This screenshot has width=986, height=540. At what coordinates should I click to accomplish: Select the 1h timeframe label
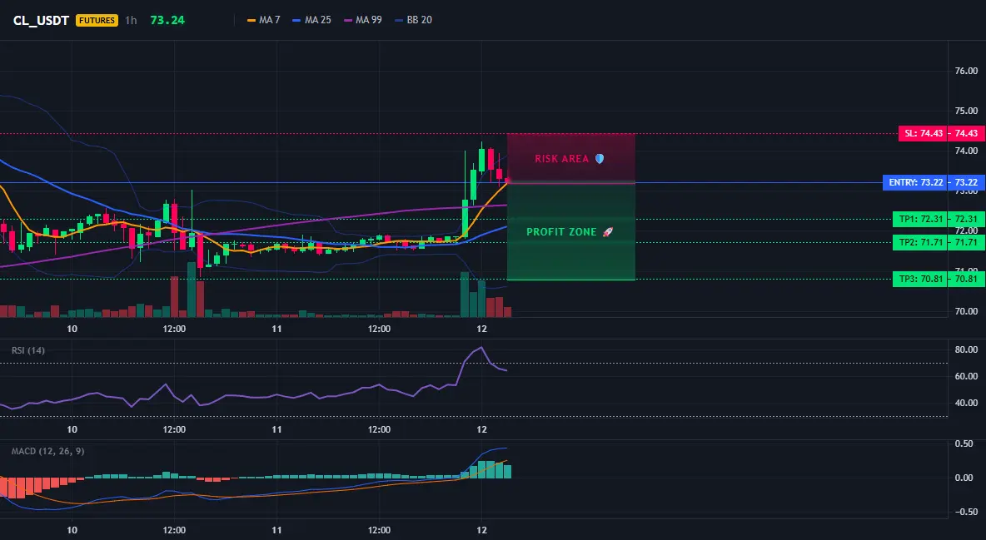(131, 20)
